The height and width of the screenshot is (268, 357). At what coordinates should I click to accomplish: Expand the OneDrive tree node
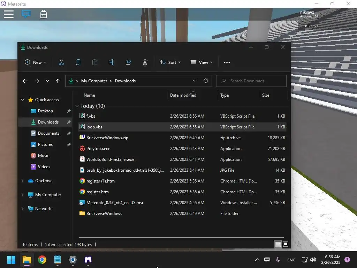click(23, 181)
